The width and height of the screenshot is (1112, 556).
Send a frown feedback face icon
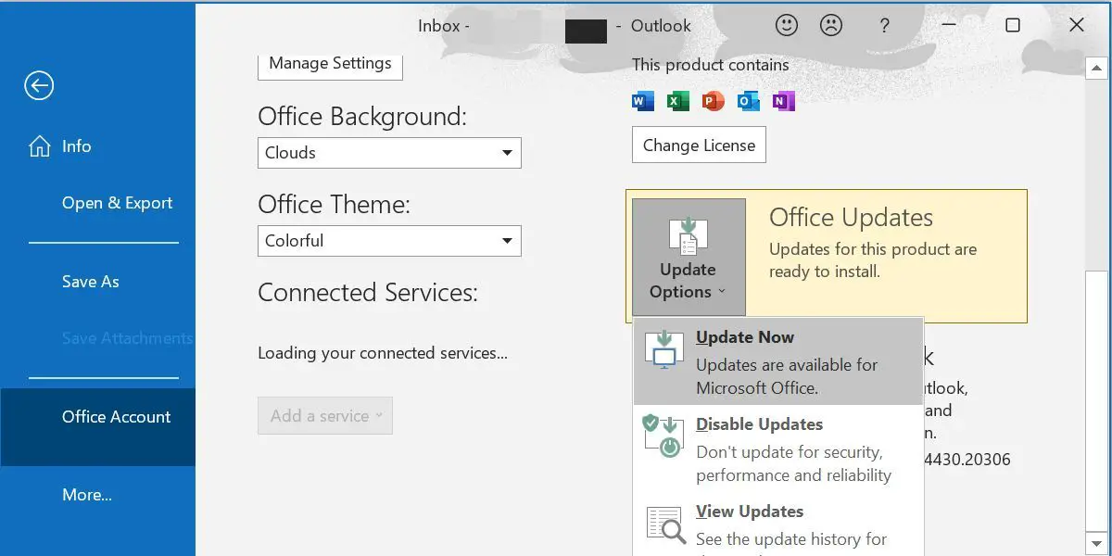(831, 26)
